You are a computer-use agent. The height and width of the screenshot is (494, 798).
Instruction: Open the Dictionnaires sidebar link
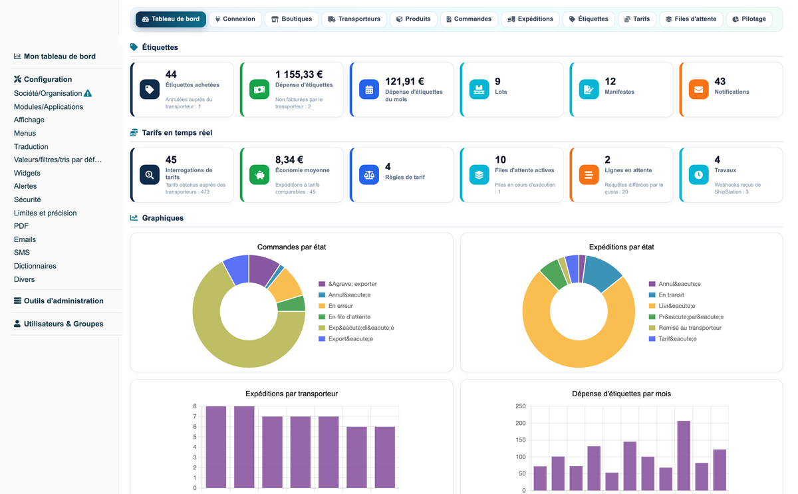click(x=35, y=266)
